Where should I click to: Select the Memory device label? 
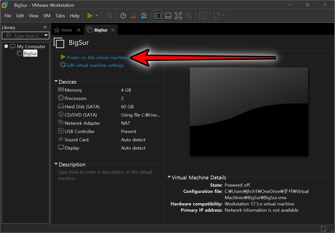[x=73, y=90]
